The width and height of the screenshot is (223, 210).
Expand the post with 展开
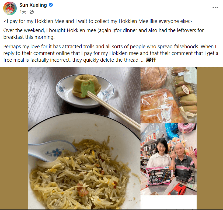coord(151,60)
